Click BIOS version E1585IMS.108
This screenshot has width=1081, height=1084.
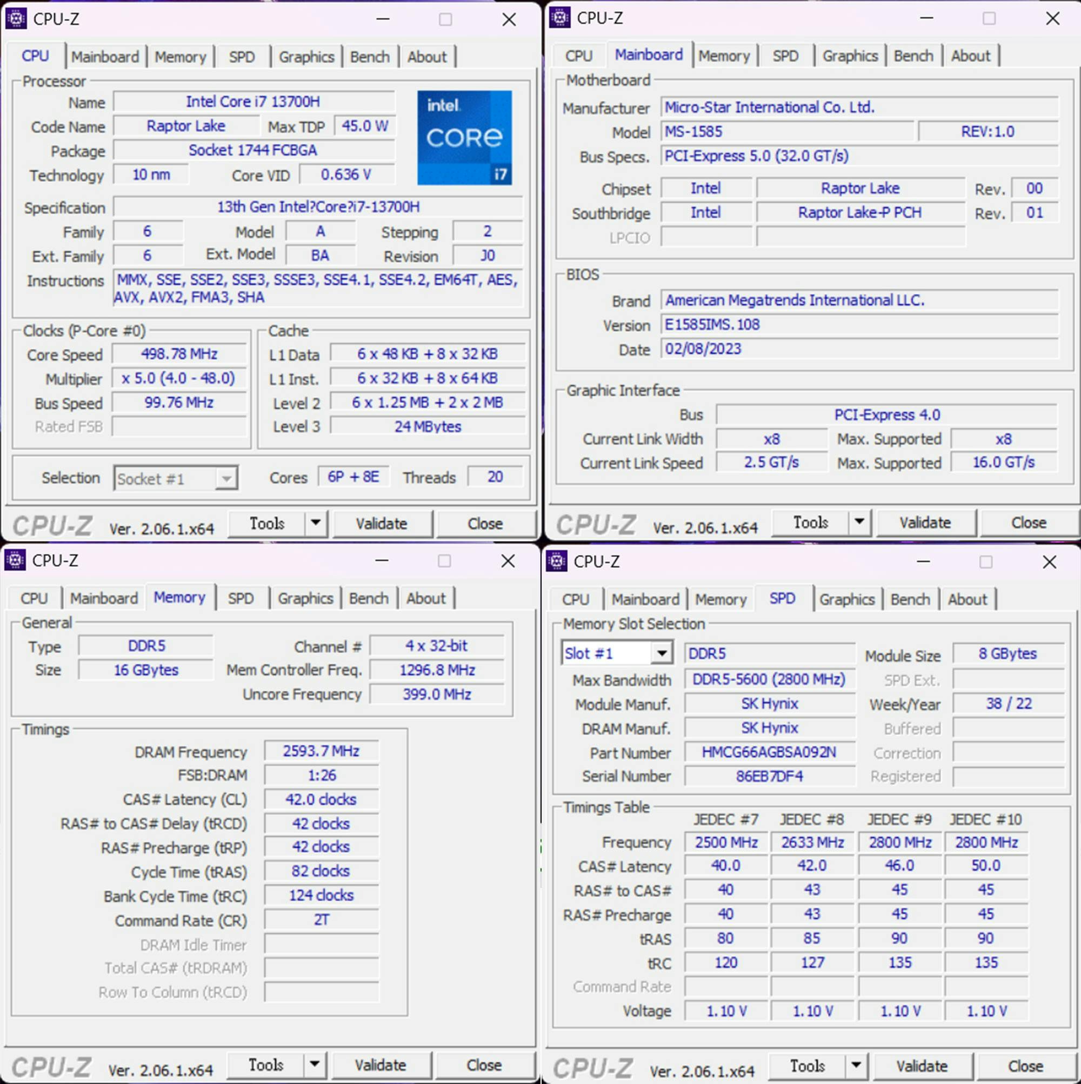pos(859,324)
